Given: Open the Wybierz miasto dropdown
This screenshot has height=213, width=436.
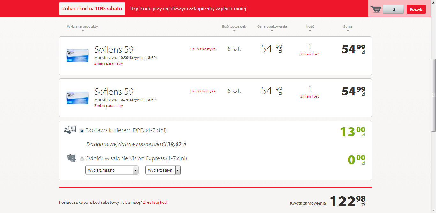Looking at the screenshot, I should (112, 170).
